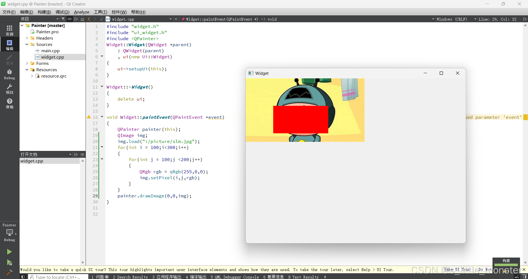This screenshot has height=279, width=528.
Task: Expand the Forms folder
Action: point(27,63)
